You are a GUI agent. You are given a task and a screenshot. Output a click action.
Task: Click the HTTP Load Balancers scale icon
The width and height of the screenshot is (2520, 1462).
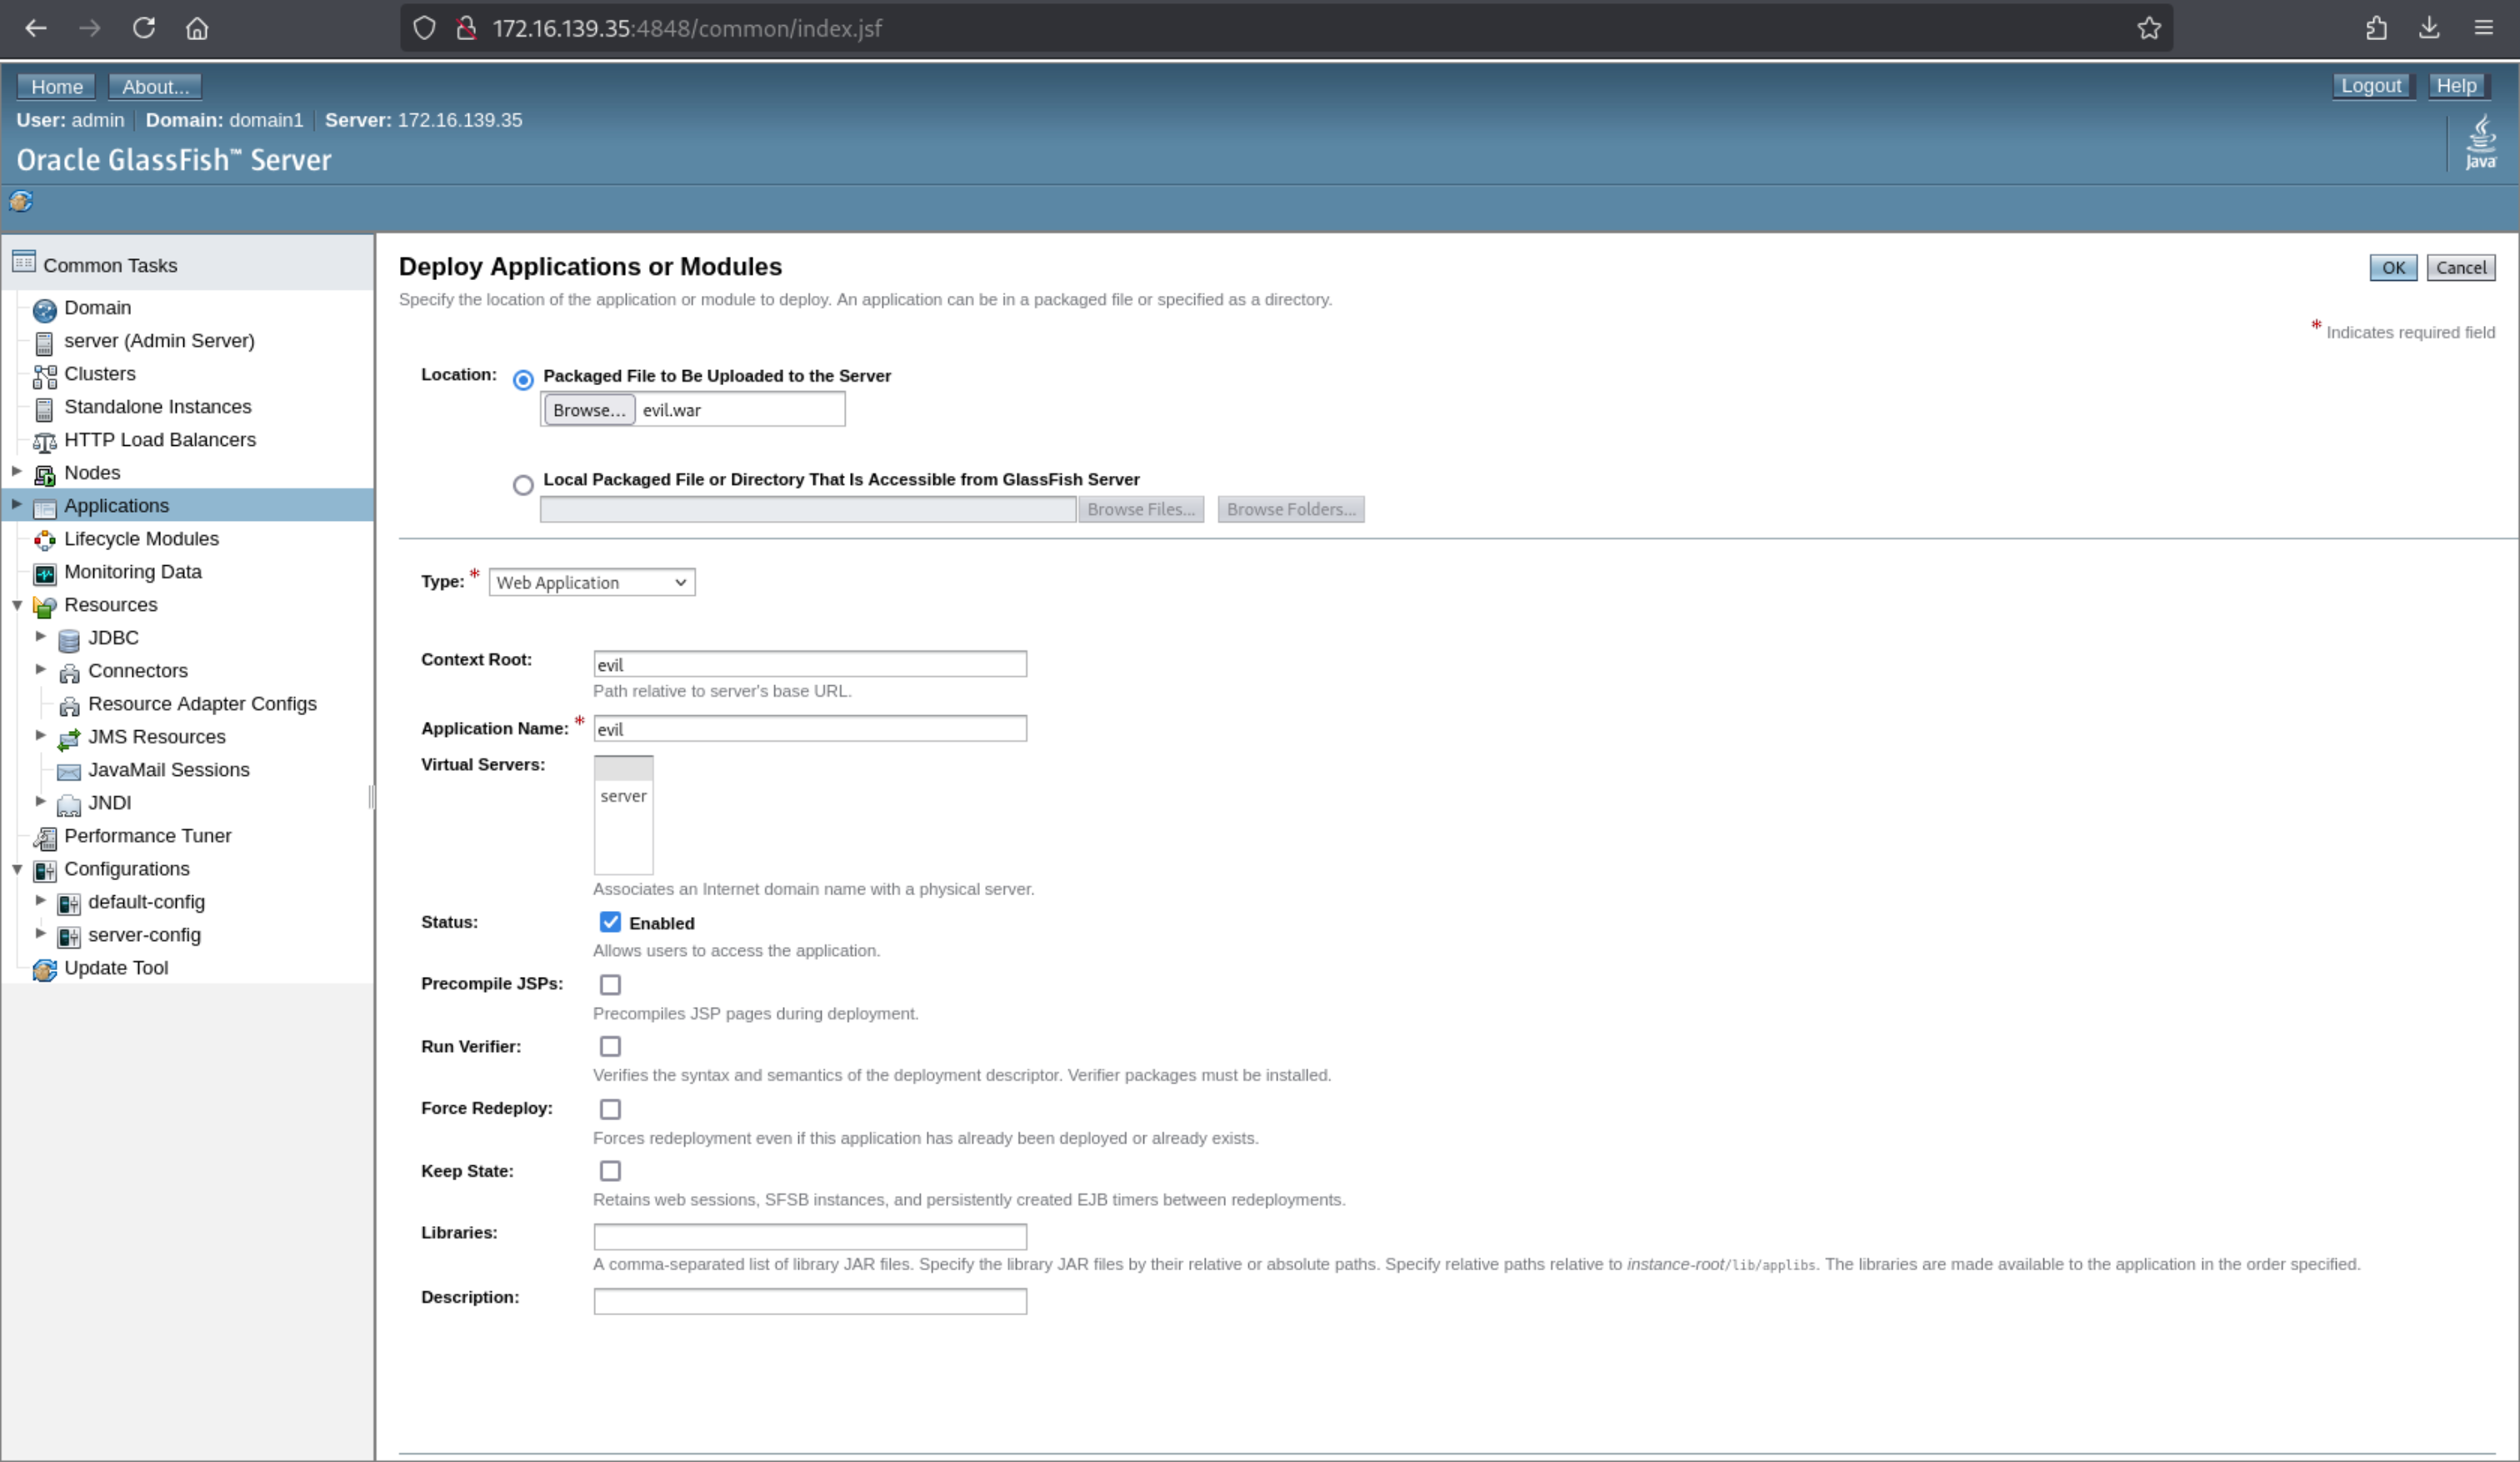pyautogui.click(x=44, y=442)
